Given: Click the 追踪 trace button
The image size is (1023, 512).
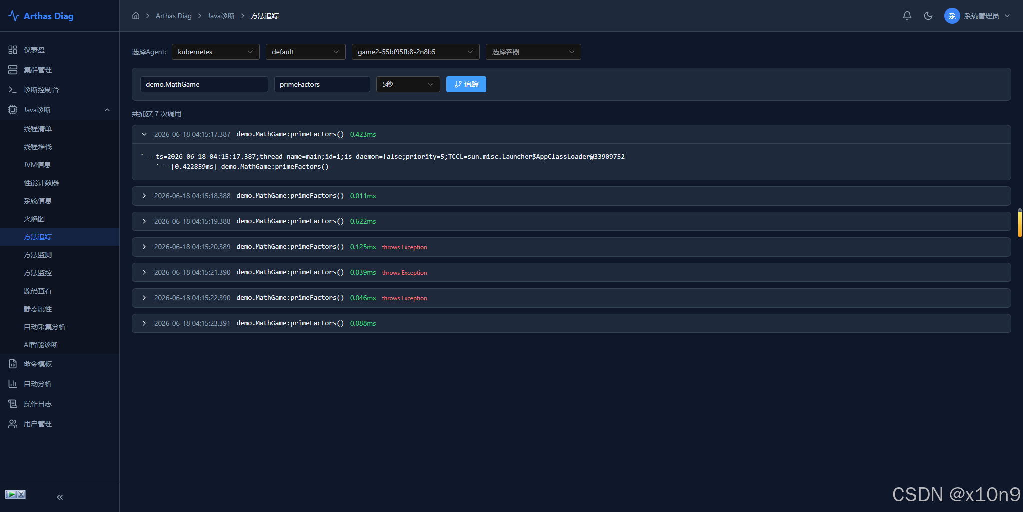Looking at the screenshot, I should pos(466,84).
